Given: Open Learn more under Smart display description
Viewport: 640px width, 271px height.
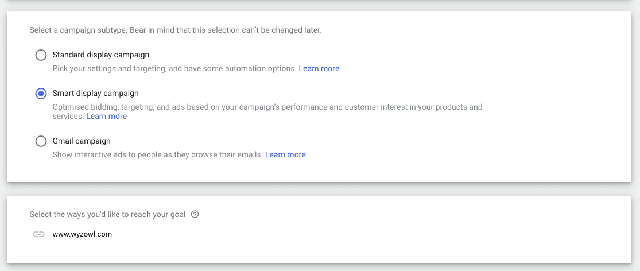Looking at the screenshot, I should click(107, 117).
